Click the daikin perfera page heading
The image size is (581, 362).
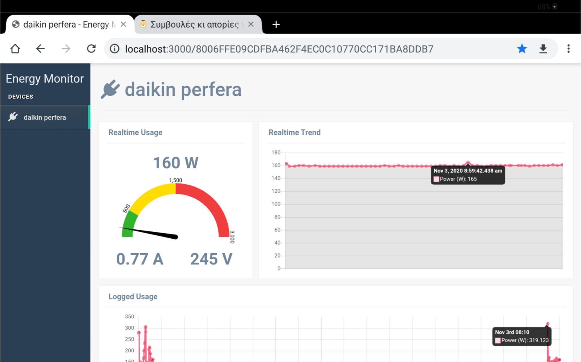[183, 90]
